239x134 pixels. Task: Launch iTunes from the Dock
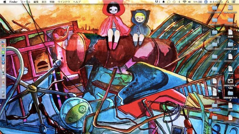[x=3, y=63]
